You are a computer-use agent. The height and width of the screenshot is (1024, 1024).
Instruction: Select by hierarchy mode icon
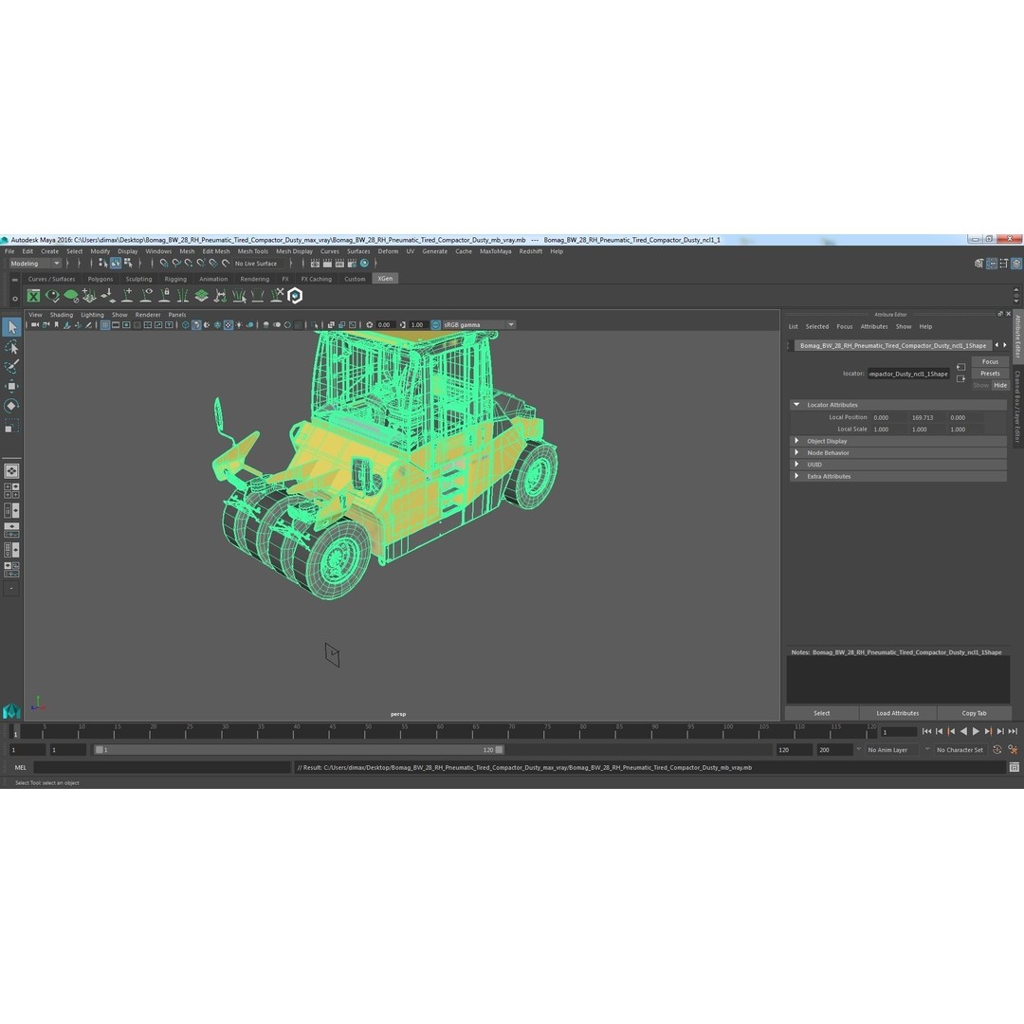click(x=103, y=264)
